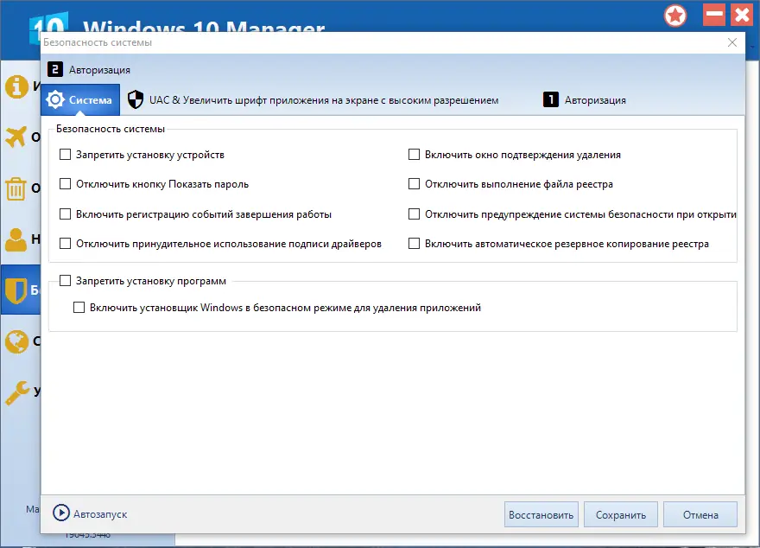
Task: Switch to the Система tab
Action: 80,100
